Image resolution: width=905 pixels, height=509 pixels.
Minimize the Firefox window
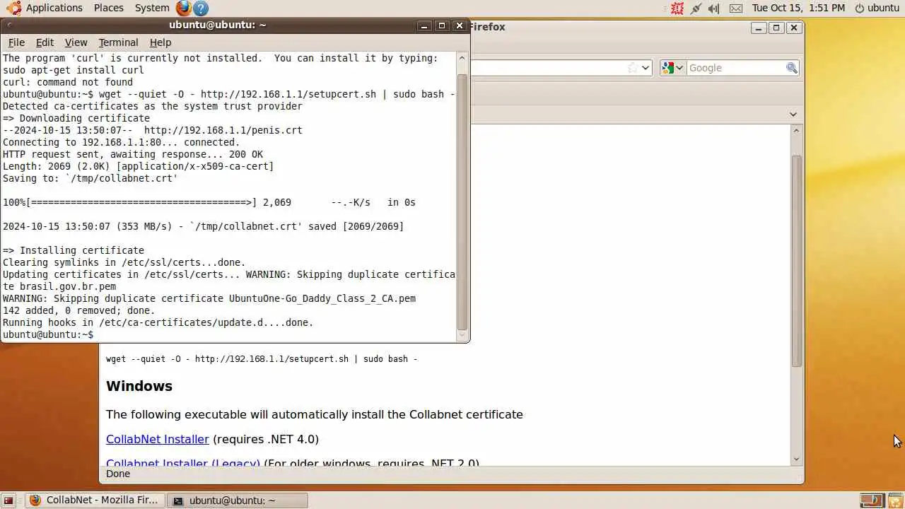(759, 28)
